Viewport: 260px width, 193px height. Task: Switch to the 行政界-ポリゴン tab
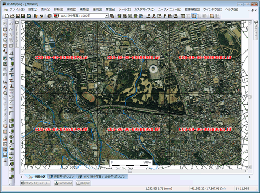click(62, 177)
